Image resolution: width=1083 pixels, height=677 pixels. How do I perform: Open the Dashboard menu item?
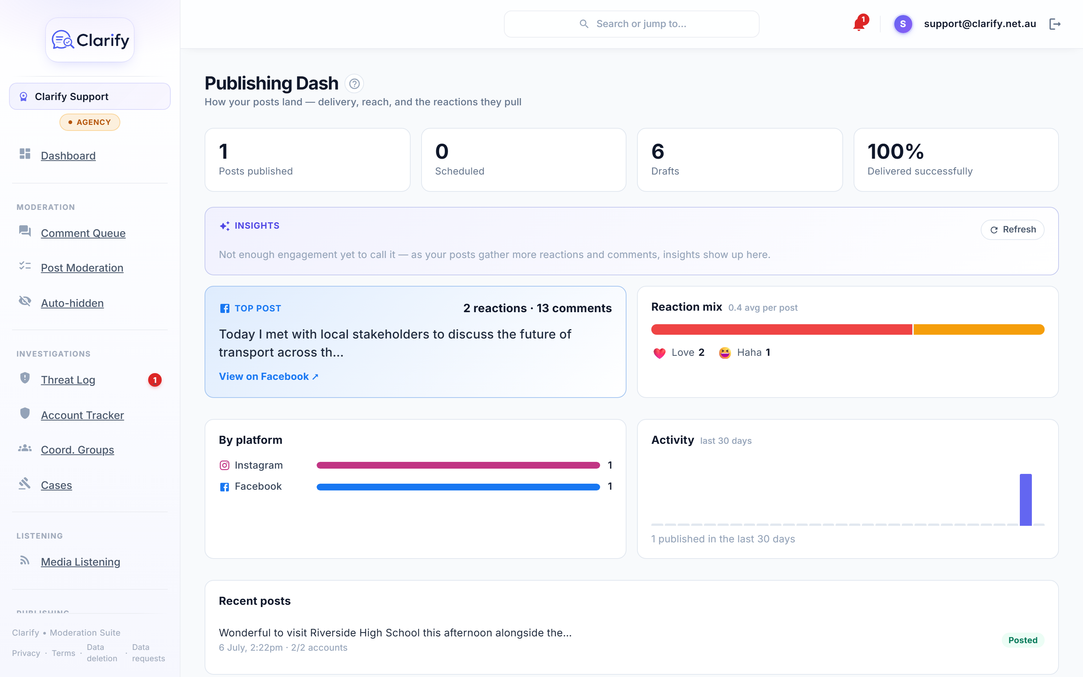(x=68, y=156)
